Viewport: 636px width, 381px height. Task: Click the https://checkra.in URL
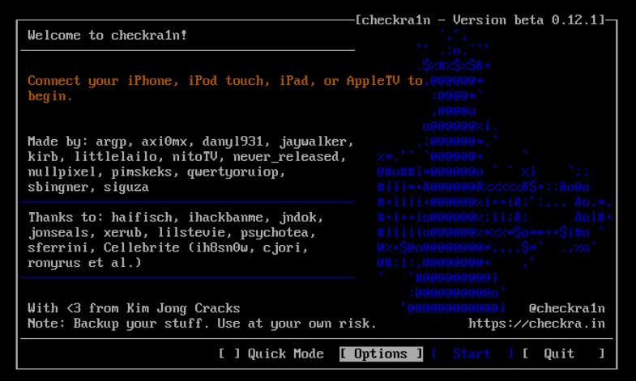(x=536, y=324)
